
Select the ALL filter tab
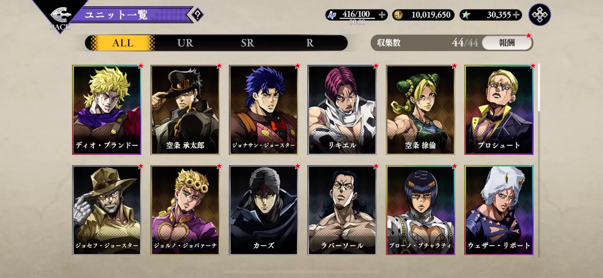[x=123, y=43]
